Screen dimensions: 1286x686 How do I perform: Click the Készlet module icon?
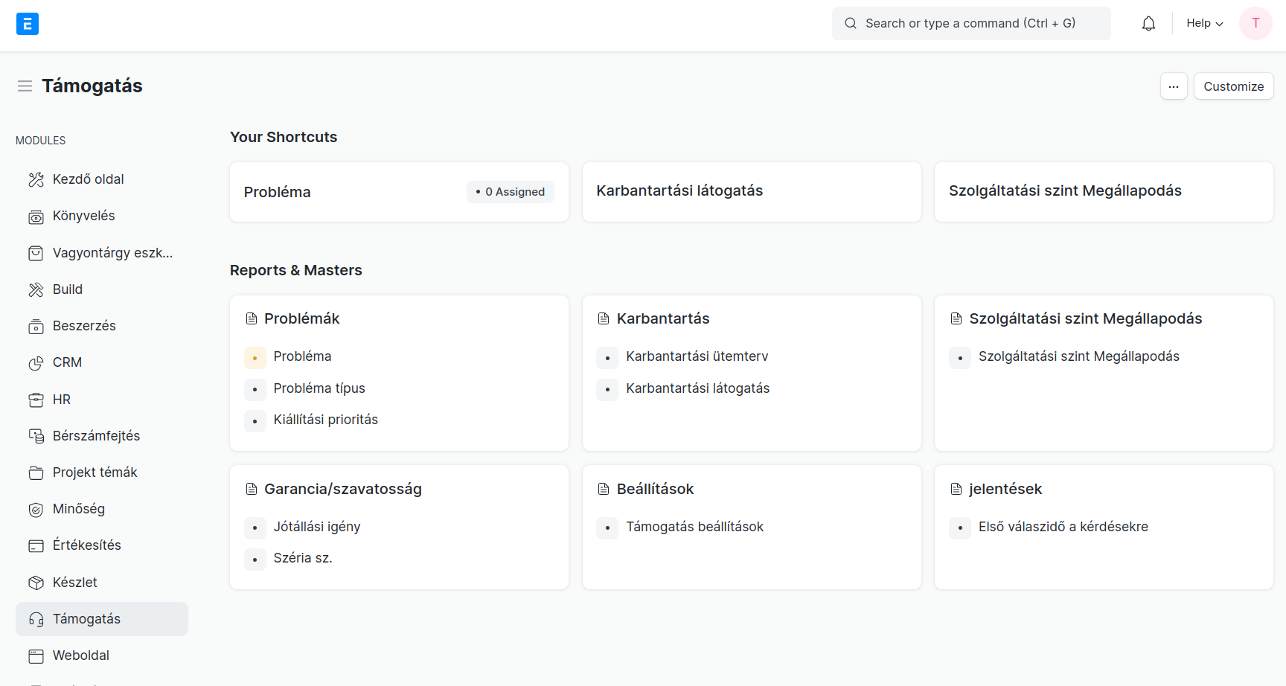tap(36, 583)
